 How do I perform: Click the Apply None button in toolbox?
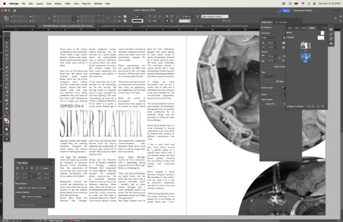pyautogui.click(x=7, y=129)
